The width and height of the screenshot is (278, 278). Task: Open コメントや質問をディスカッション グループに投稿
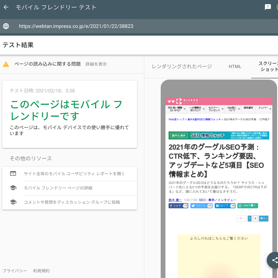coord(72,202)
